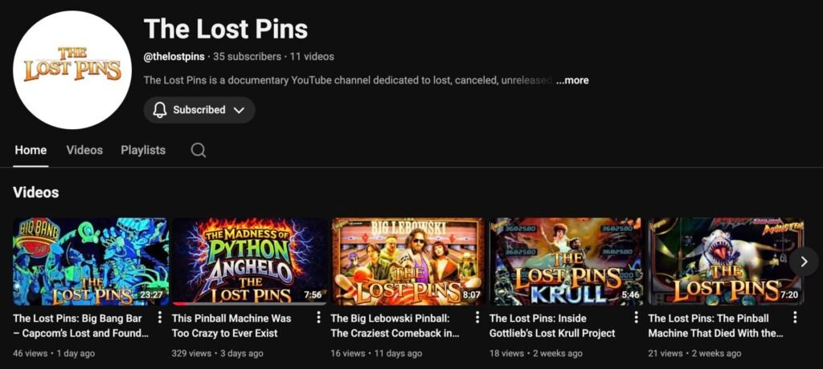Screen dimensions: 823x369
Task: Open options menu for Big Bang Bar video
Action: tap(160, 318)
